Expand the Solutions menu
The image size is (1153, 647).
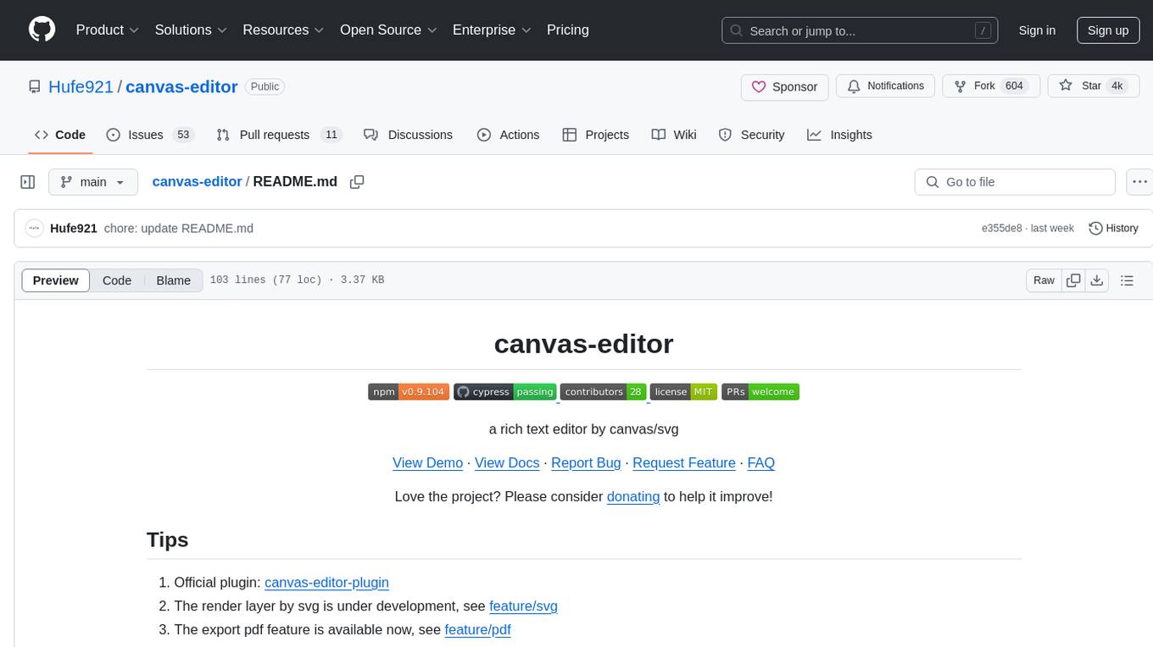pyautogui.click(x=191, y=30)
